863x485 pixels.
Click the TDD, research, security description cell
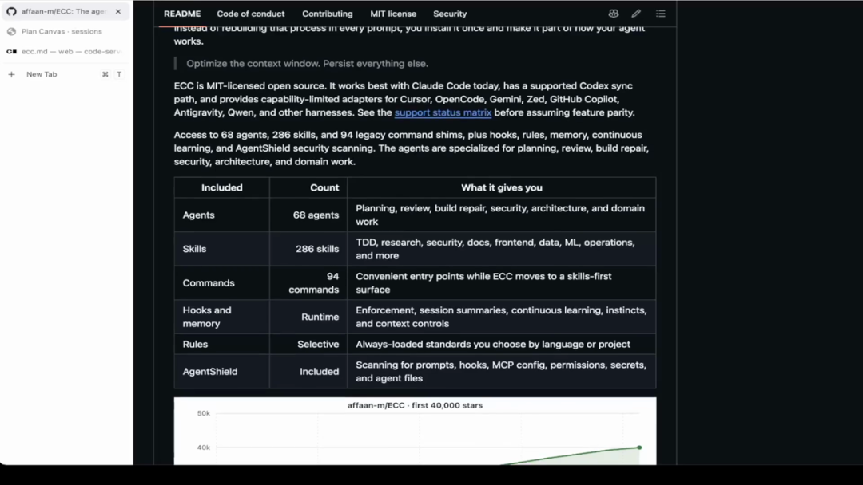click(x=501, y=250)
